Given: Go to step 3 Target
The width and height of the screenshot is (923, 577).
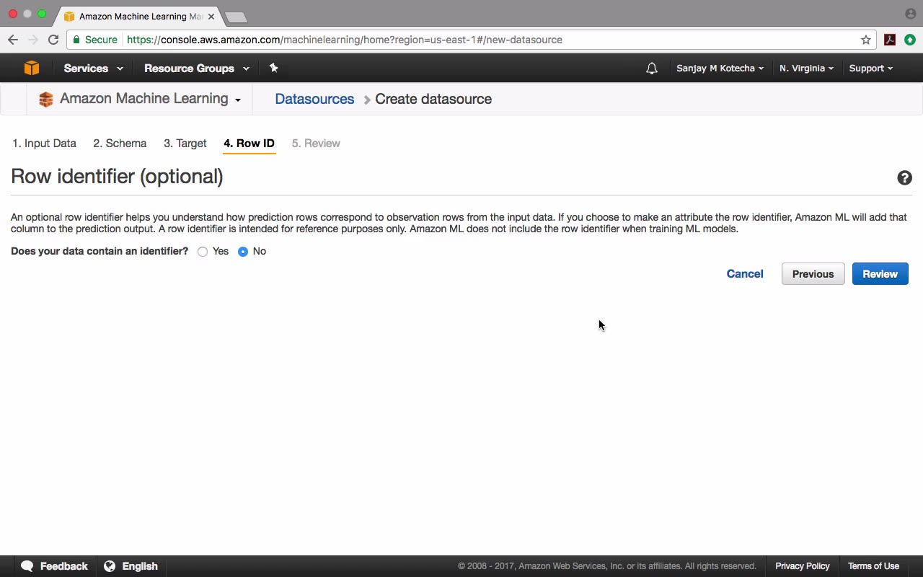Looking at the screenshot, I should click(185, 144).
